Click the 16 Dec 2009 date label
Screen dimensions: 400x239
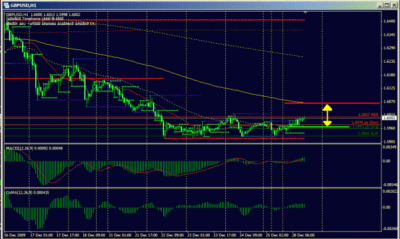tap(15, 235)
